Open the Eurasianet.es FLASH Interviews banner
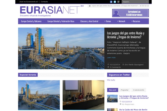The image size is (167, 111). (x=131, y=13)
